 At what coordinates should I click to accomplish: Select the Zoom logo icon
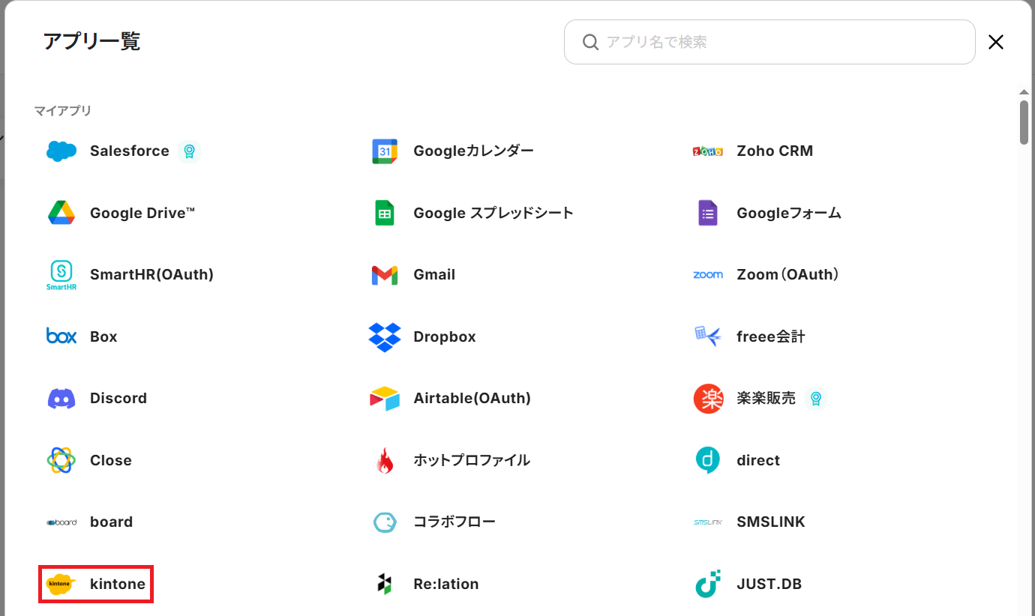[x=708, y=275]
